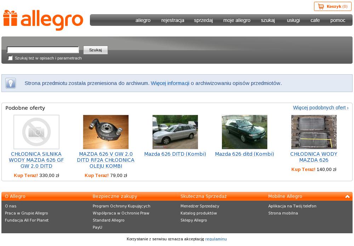Open Katalog produktów link
Screen dimensions: 354x246
pos(199,213)
